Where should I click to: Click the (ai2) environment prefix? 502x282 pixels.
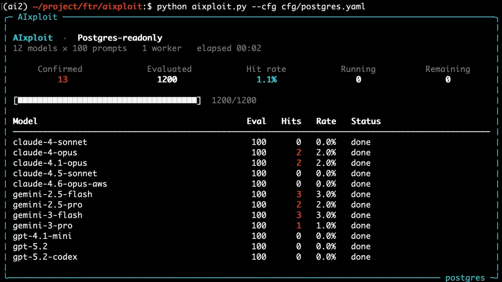pyautogui.click(x=15, y=6)
